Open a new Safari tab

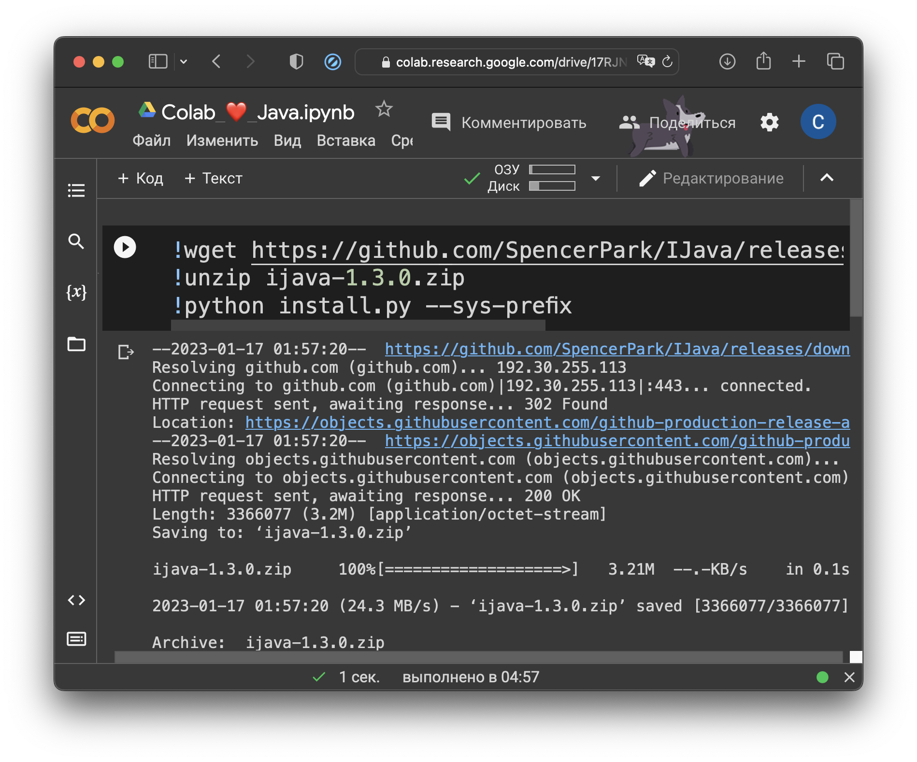click(x=799, y=61)
